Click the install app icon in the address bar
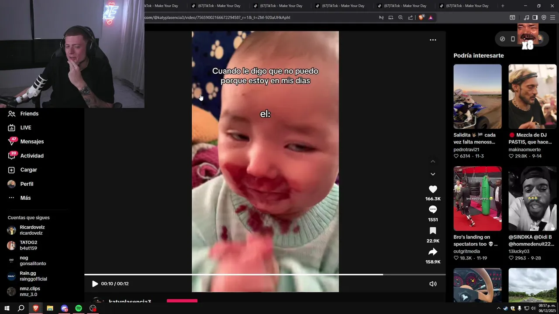559x314 pixels. [x=391, y=17]
